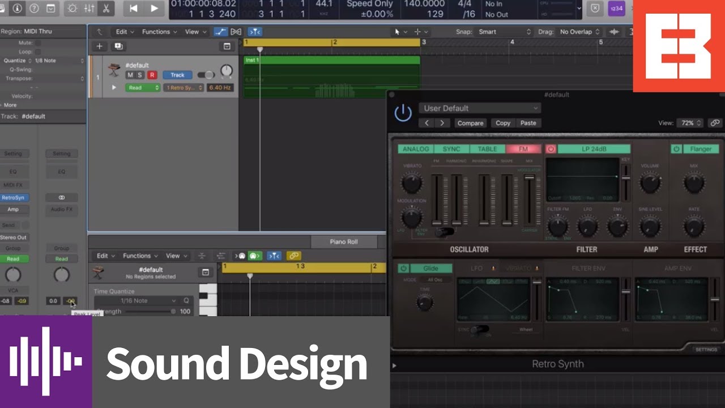Viewport: 725px width, 408px height.
Task: Toggle the Flanger effect power button
Action: coord(676,149)
